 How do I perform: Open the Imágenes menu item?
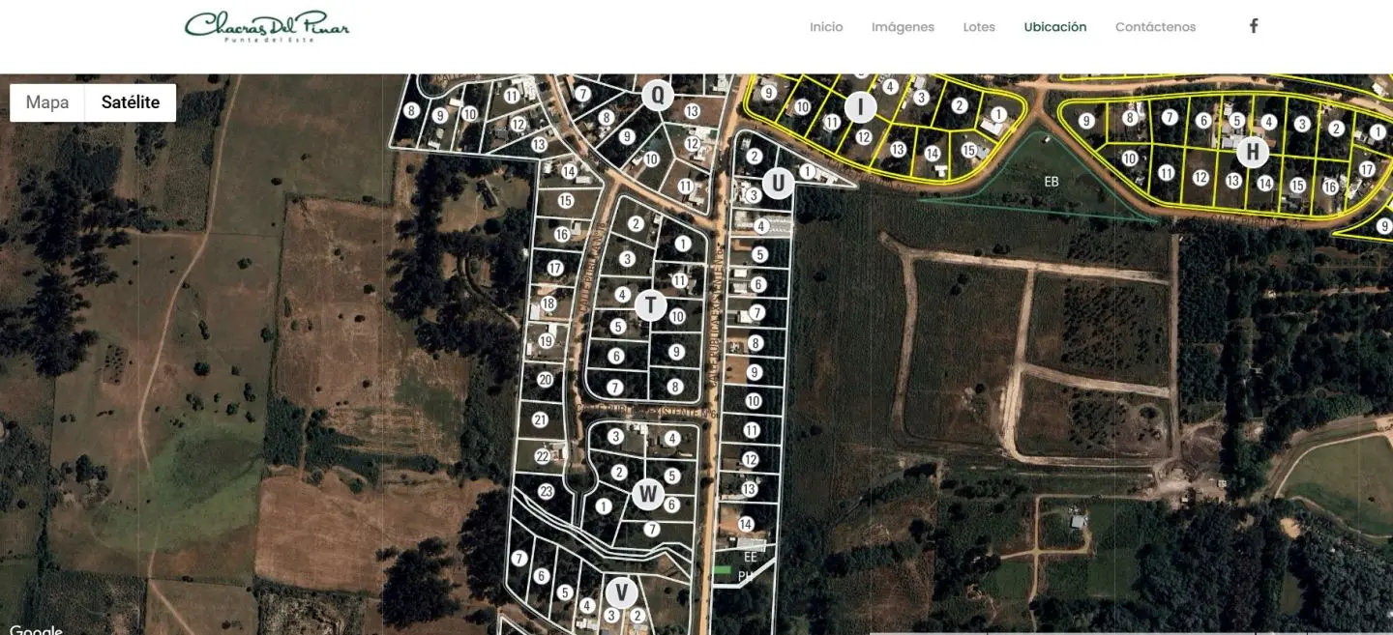[903, 27]
